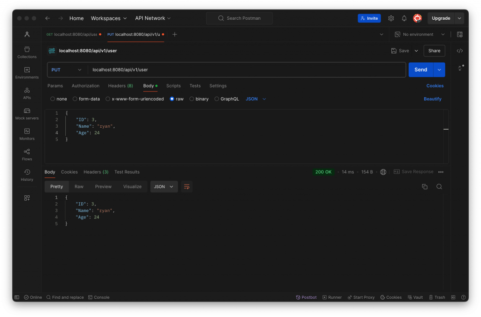Click the network globe icon in response

click(383, 172)
